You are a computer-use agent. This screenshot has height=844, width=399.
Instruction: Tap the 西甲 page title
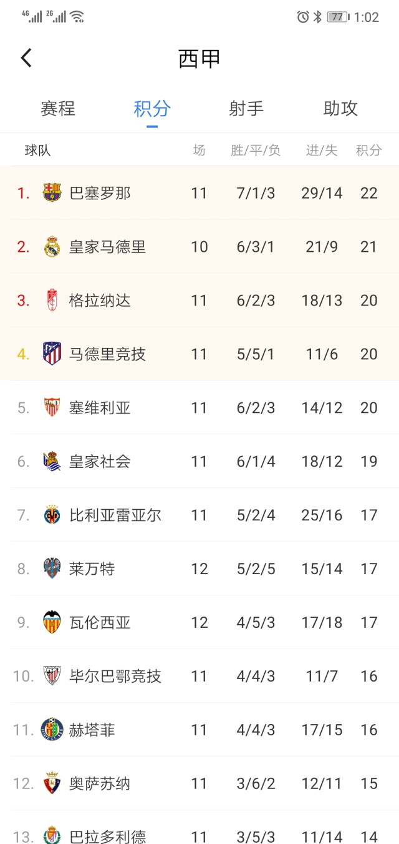[x=199, y=59]
